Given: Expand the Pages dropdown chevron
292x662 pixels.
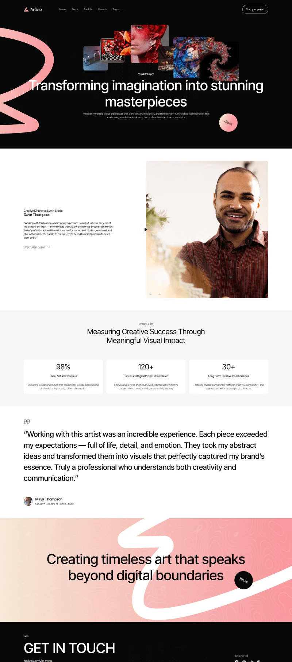Looking at the screenshot, I should point(122,9).
